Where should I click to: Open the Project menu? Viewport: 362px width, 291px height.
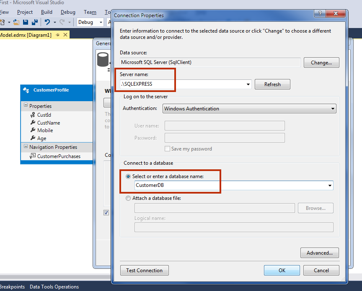pyautogui.click(x=25, y=12)
